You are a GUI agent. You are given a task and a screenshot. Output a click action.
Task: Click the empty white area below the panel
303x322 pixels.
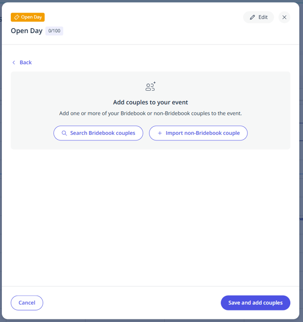(151, 217)
